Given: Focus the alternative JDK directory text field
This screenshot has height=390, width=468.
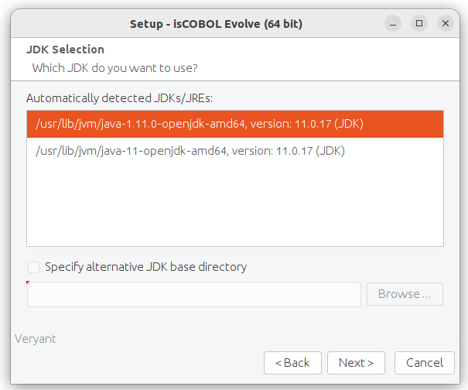Looking at the screenshot, I should (194, 295).
